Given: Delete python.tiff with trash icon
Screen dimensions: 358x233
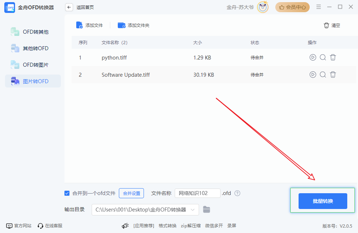Looking at the screenshot, I should [x=333, y=57].
